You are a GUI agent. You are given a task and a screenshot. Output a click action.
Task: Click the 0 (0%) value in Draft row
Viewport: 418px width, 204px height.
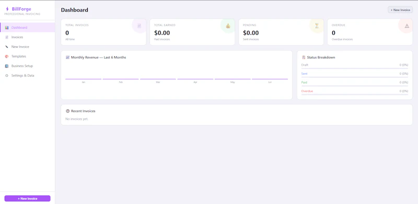tap(403, 65)
